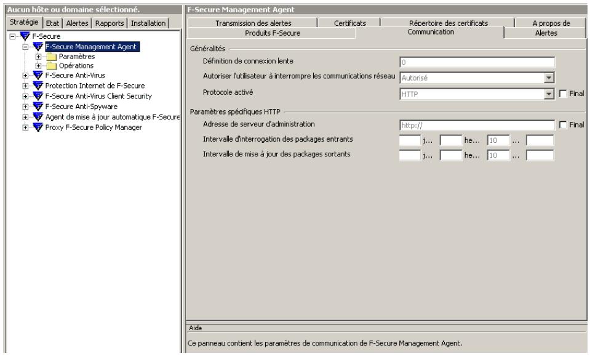Screen dimensions: 590x356
Task: Select the F-Secure Anti-Virus tree item
Action: point(75,75)
